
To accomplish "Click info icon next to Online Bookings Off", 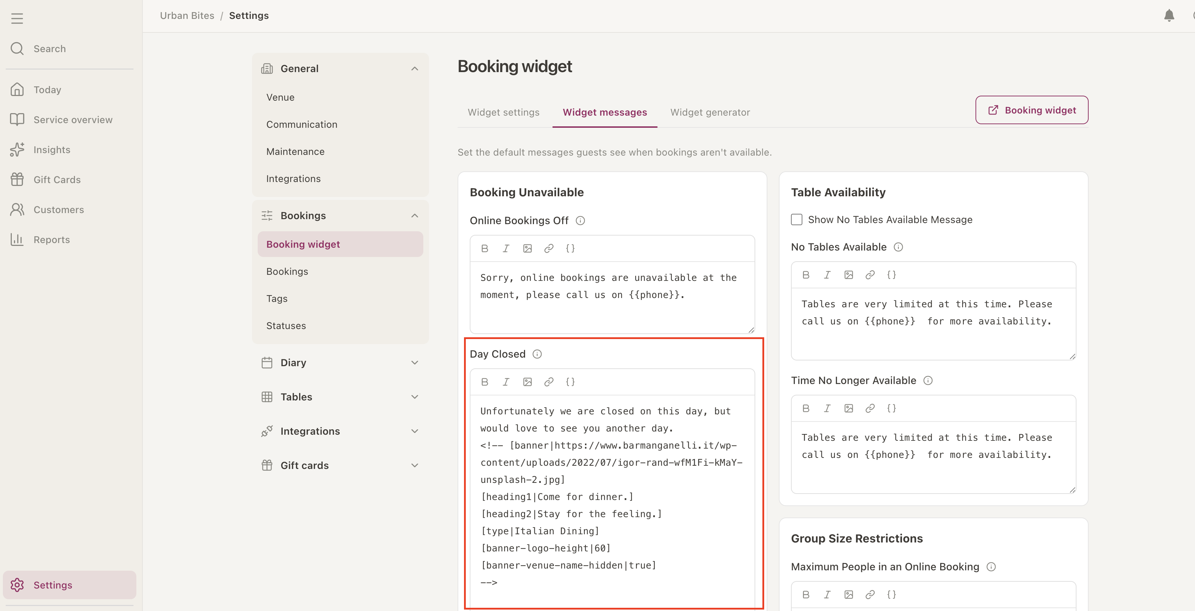I will (580, 221).
